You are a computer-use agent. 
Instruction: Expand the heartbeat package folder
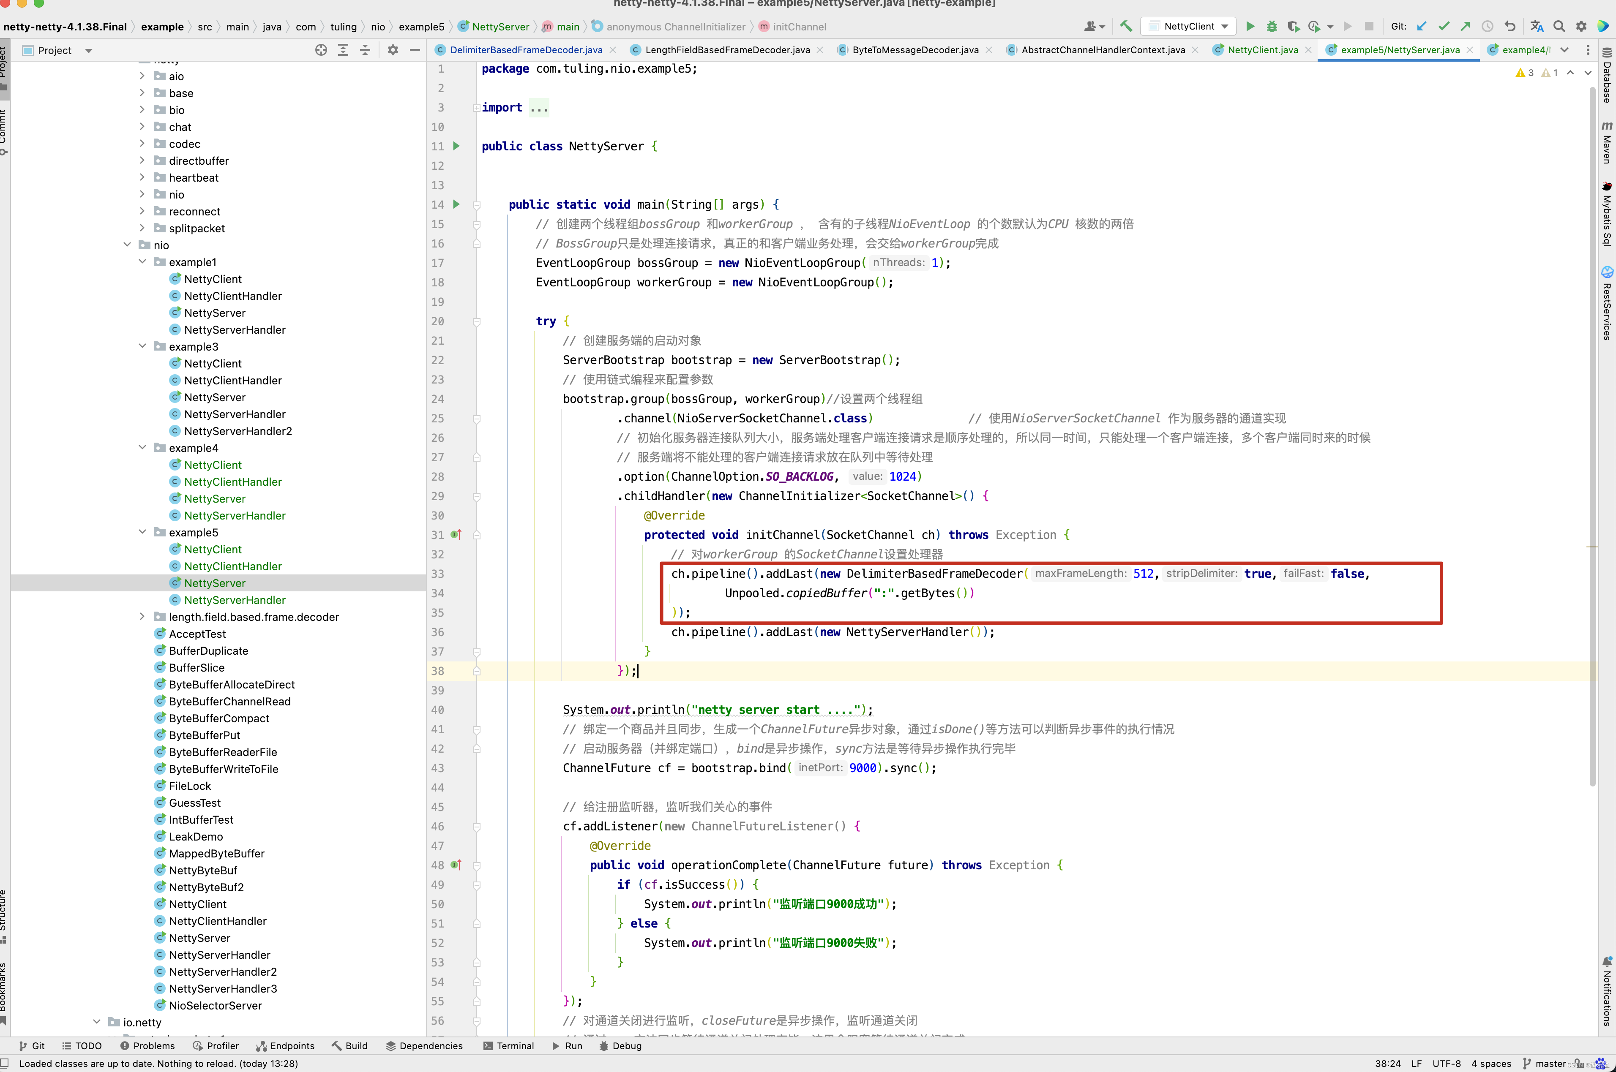[x=142, y=178]
